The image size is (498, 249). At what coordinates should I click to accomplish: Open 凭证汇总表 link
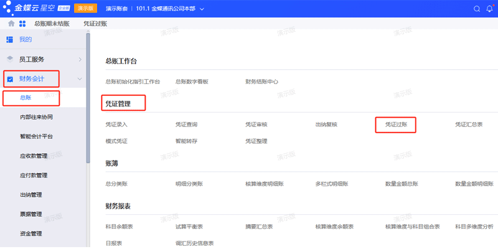469,125
